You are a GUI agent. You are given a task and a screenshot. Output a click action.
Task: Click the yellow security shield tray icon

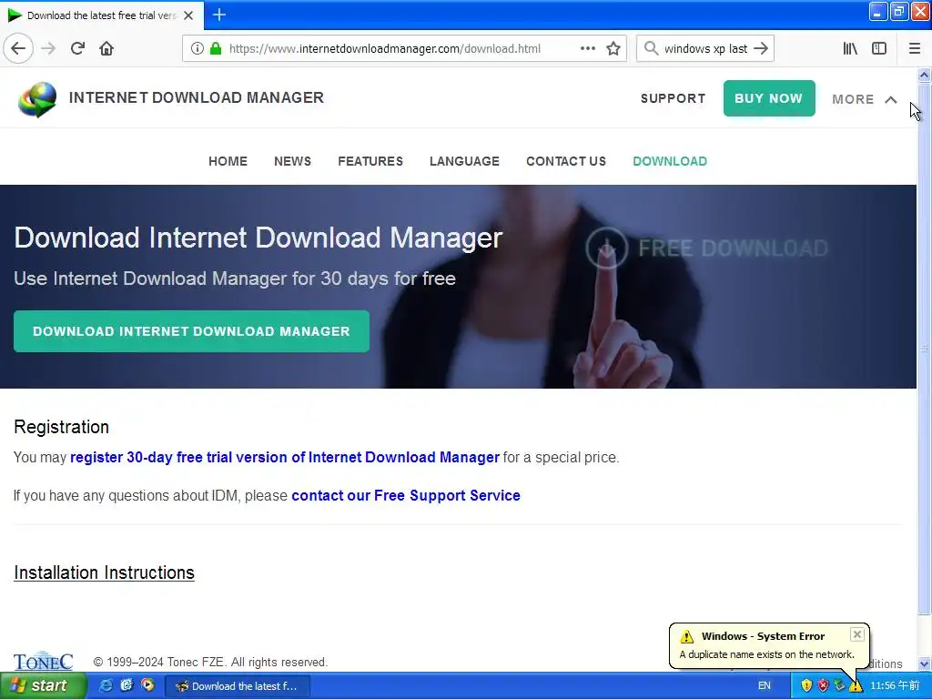point(806,685)
